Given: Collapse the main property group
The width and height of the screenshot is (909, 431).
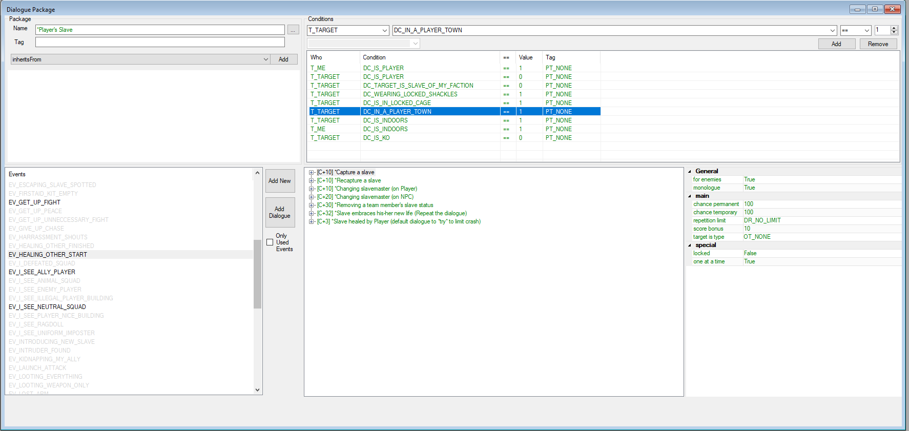Looking at the screenshot, I should pos(689,196).
